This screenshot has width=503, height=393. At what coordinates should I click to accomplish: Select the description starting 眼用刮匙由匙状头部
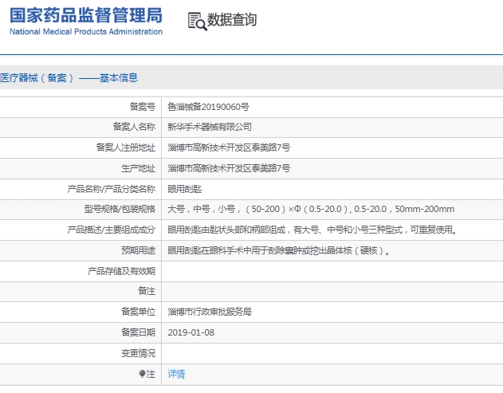[312, 230]
